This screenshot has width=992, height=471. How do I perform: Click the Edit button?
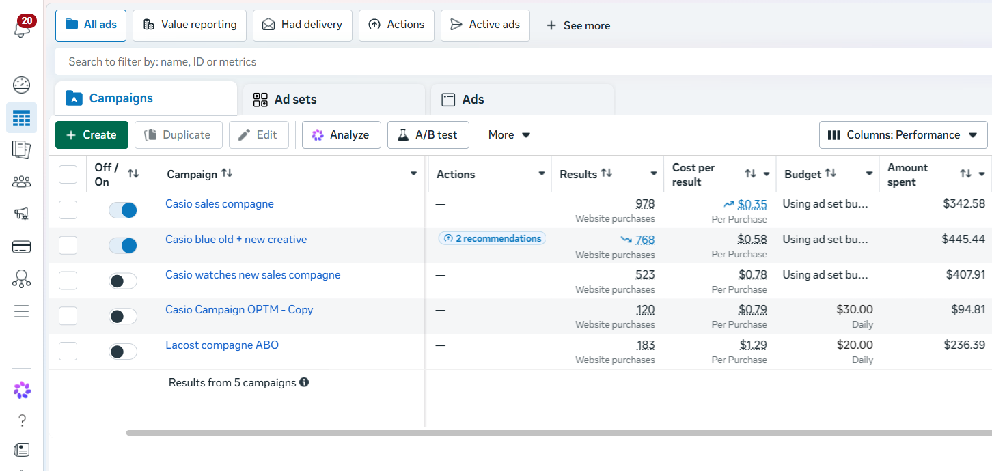[258, 135]
